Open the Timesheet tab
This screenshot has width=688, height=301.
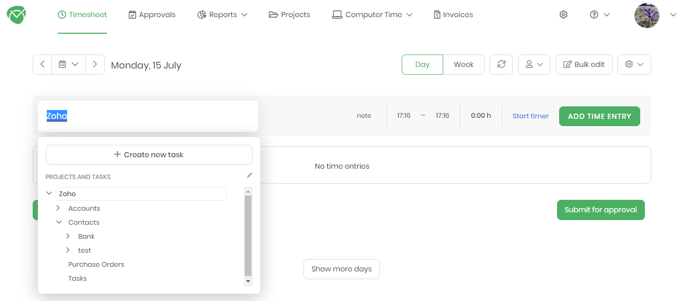(x=82, y=15)
